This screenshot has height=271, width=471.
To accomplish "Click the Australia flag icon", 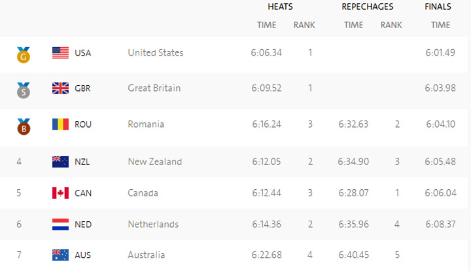I will pyautogui.click(x=60, y=255).
